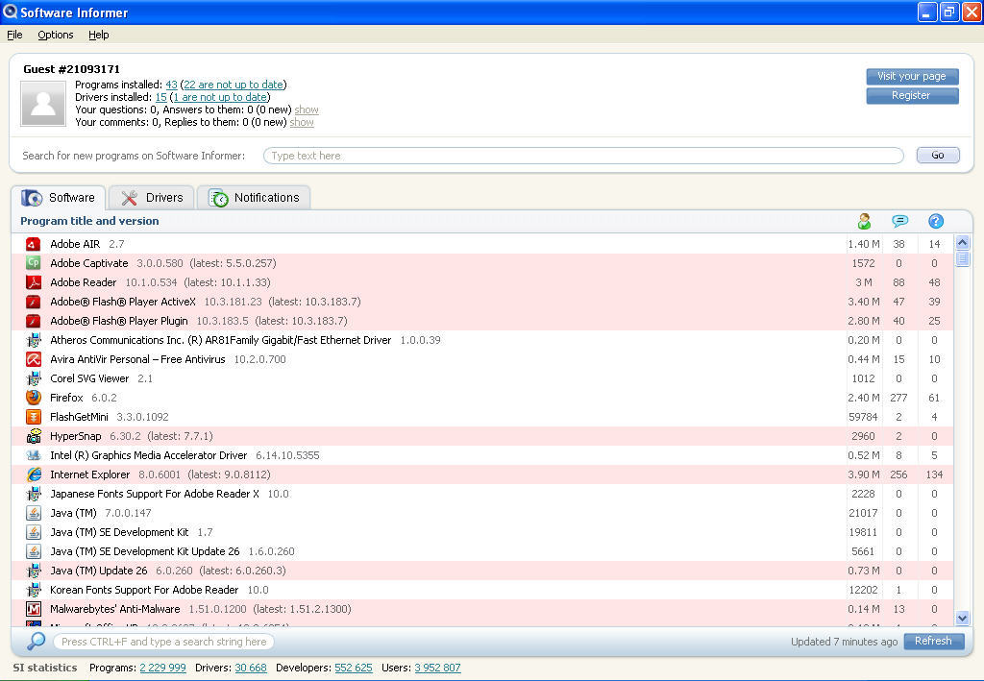Click the scrollbar down arrow

(x=962, y=618)
